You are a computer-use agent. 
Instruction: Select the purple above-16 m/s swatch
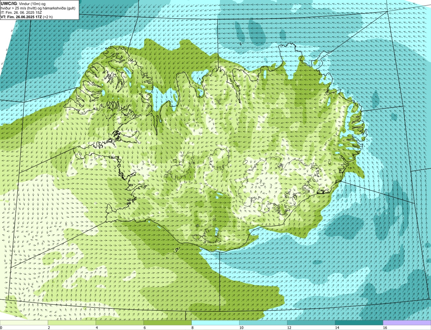pyautogui.click(x=407, y=323)
